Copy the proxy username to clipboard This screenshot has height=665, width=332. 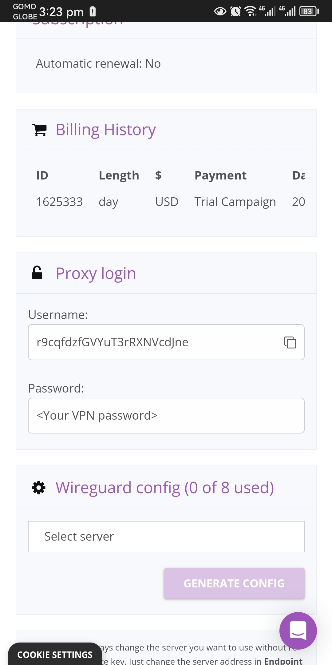[290, 342]
